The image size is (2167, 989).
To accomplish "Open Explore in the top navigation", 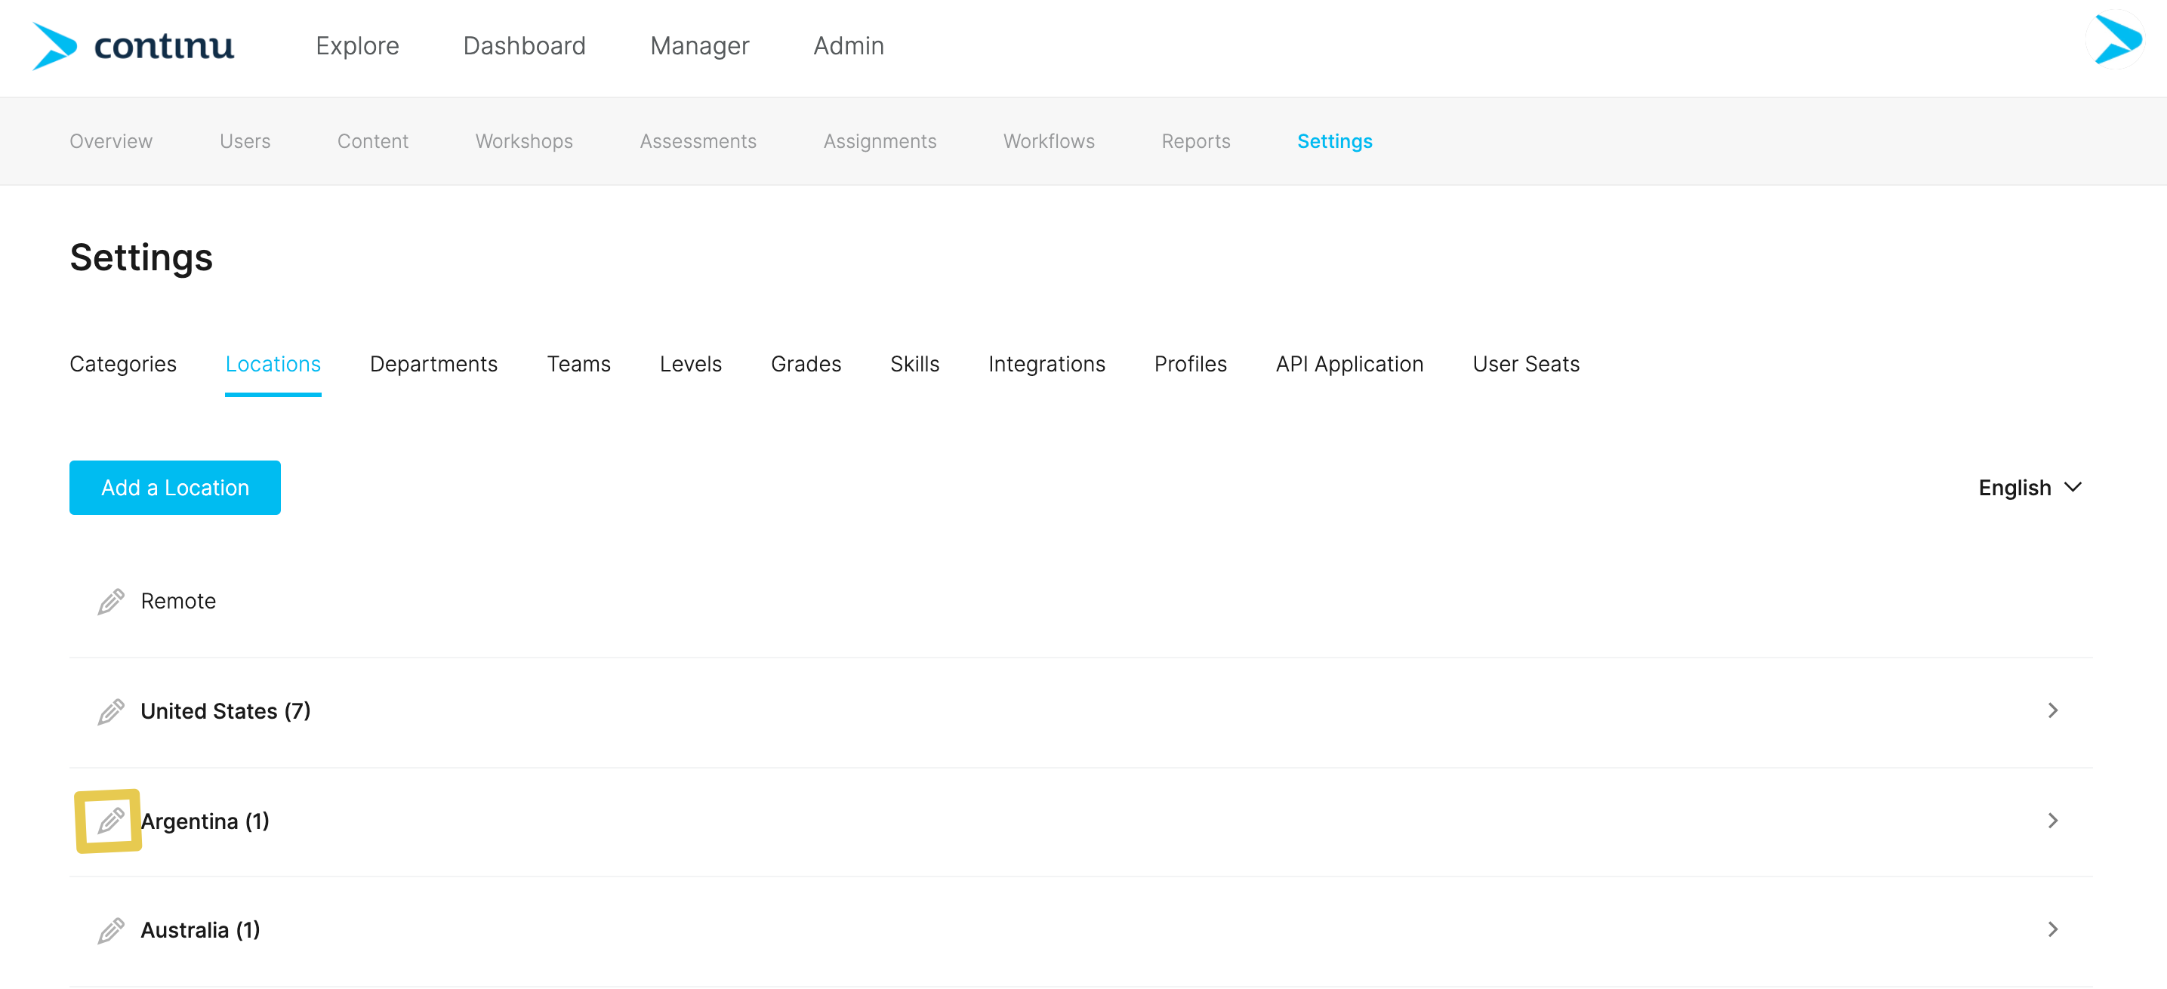I will (x=358, y=45).
